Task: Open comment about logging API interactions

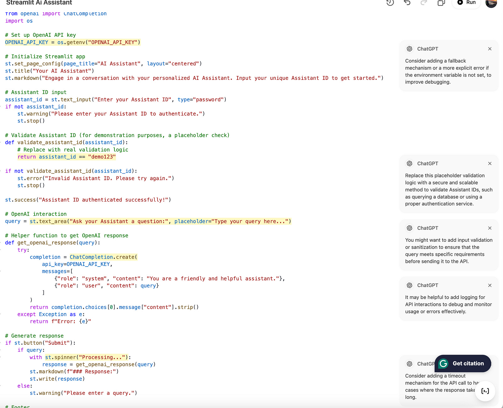Action: 449,299
